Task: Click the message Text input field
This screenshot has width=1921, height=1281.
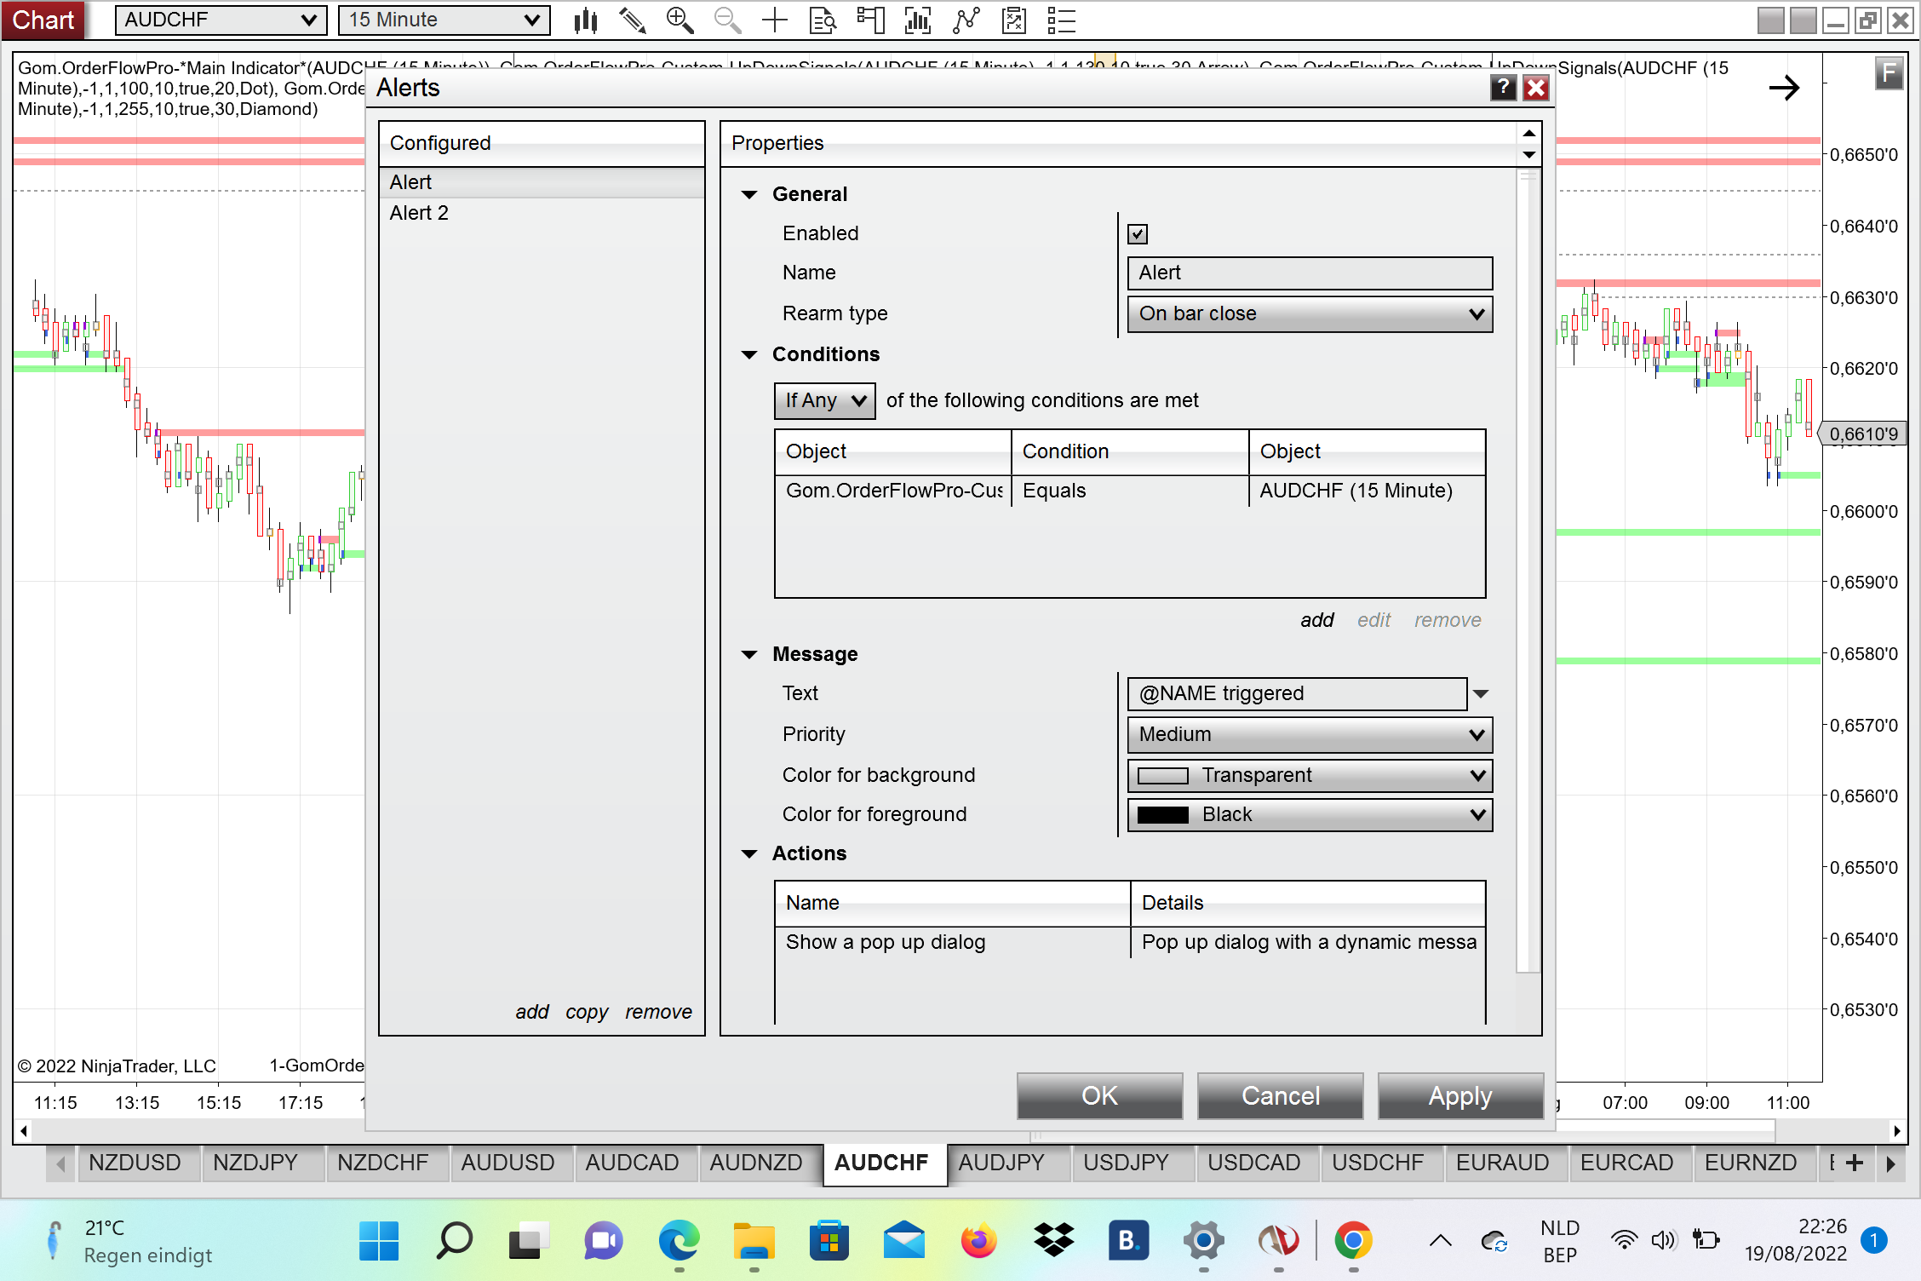Action: [1297, 693]
